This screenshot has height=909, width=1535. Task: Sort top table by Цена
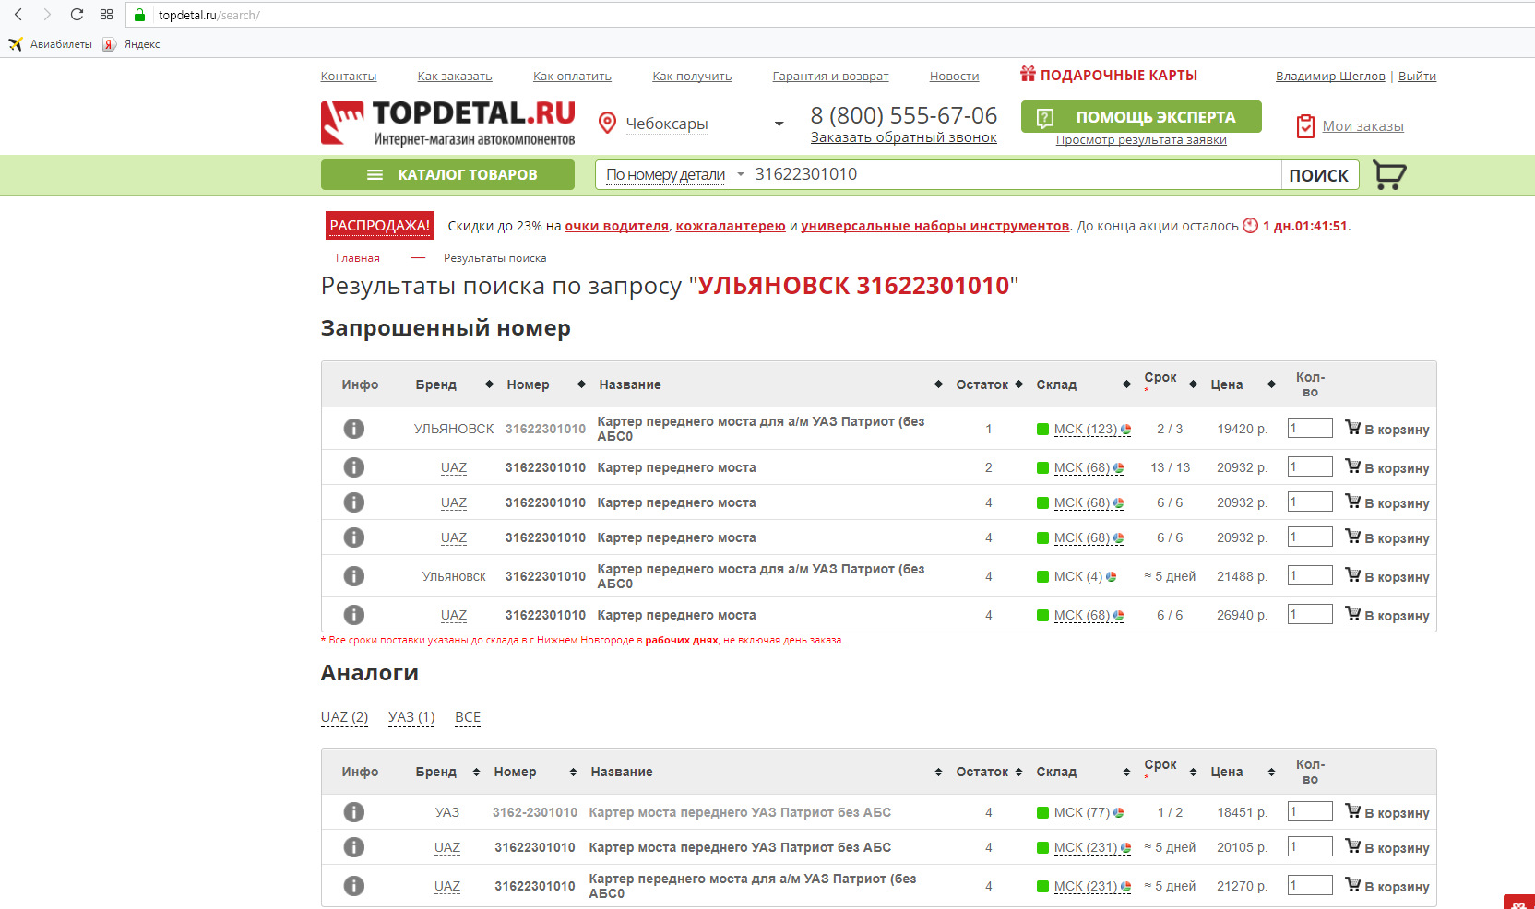(1271, 384)
